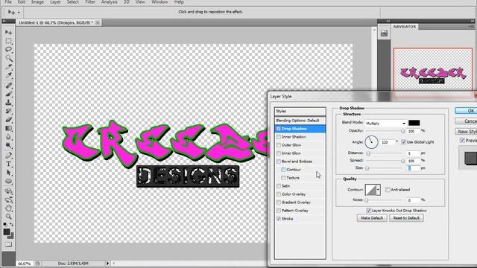Select the Move tool in the toolbox
The image size is (477, 268).
tap(8, 32)
